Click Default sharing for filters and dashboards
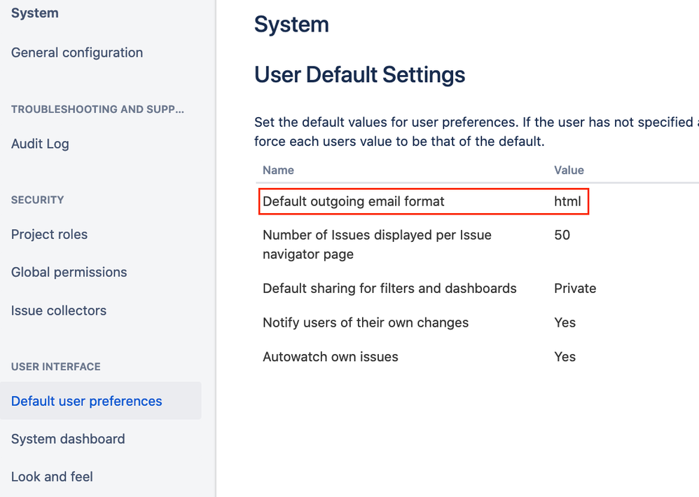 [x=389, y=288]
